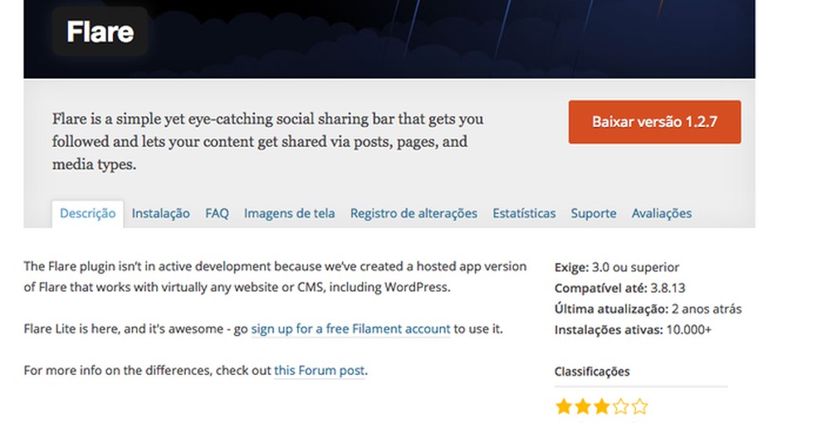The image size is (817, 423).
Task: Click the first gold rating star
Action: click(564, 406)
